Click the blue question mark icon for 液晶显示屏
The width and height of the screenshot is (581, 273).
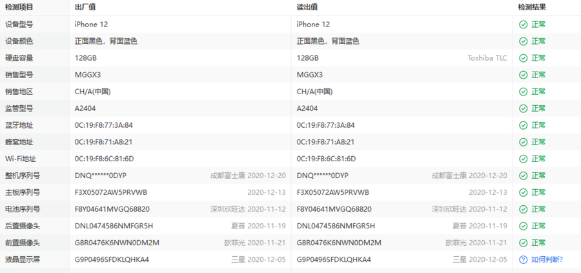[523, 259]
